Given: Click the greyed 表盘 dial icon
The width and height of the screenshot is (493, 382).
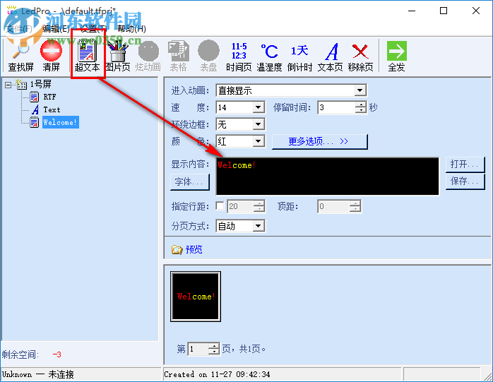Looking at the screenshot, I should pyautogui.click(x=209, y=51).
